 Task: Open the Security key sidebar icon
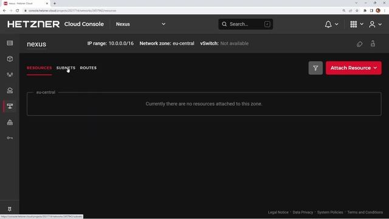click(10, 138)
